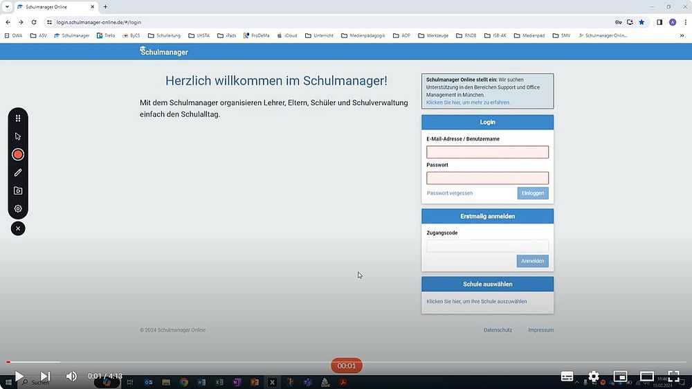
Task: Open the Passwort vergessen link
Action: pyautogui.click(x=450, y=193)
